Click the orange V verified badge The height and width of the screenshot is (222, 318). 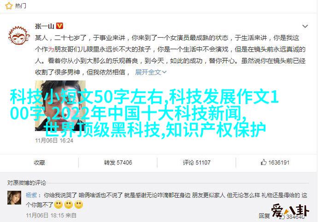click(59, 26)
